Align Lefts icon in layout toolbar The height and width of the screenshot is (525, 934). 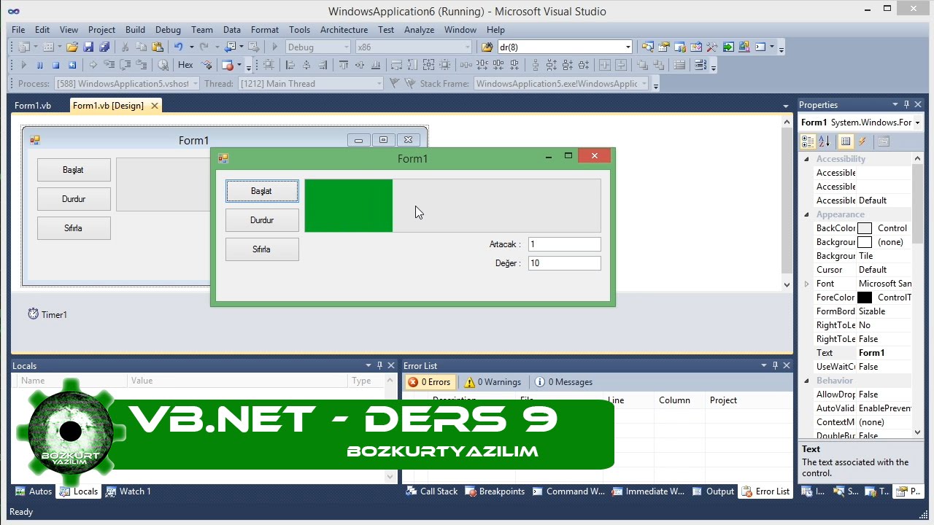[290, 65]
